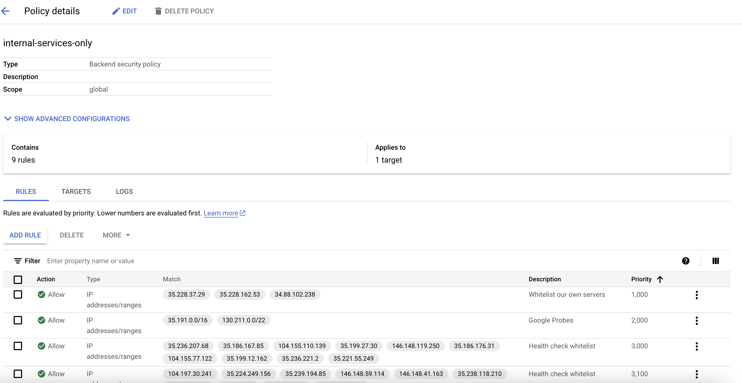Click the green Allow check icon for Google Probes
Screen dimensions: 742x383
pos(42,320)
